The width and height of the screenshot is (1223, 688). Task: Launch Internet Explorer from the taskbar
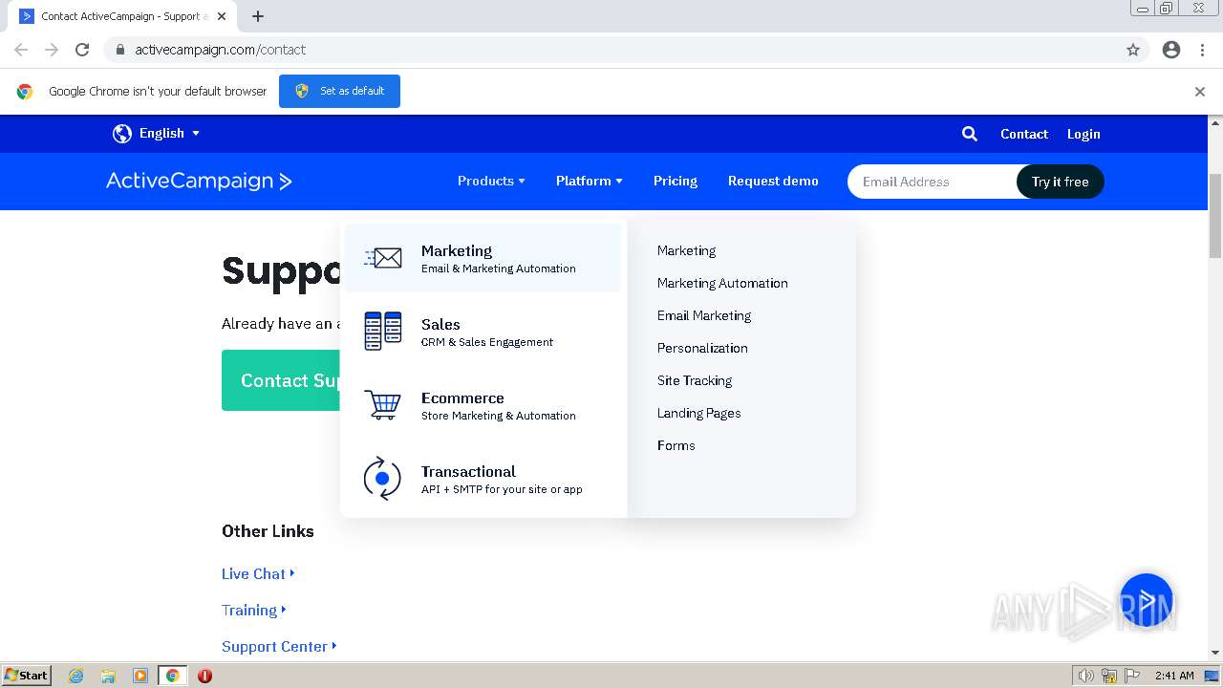(76, 676)
